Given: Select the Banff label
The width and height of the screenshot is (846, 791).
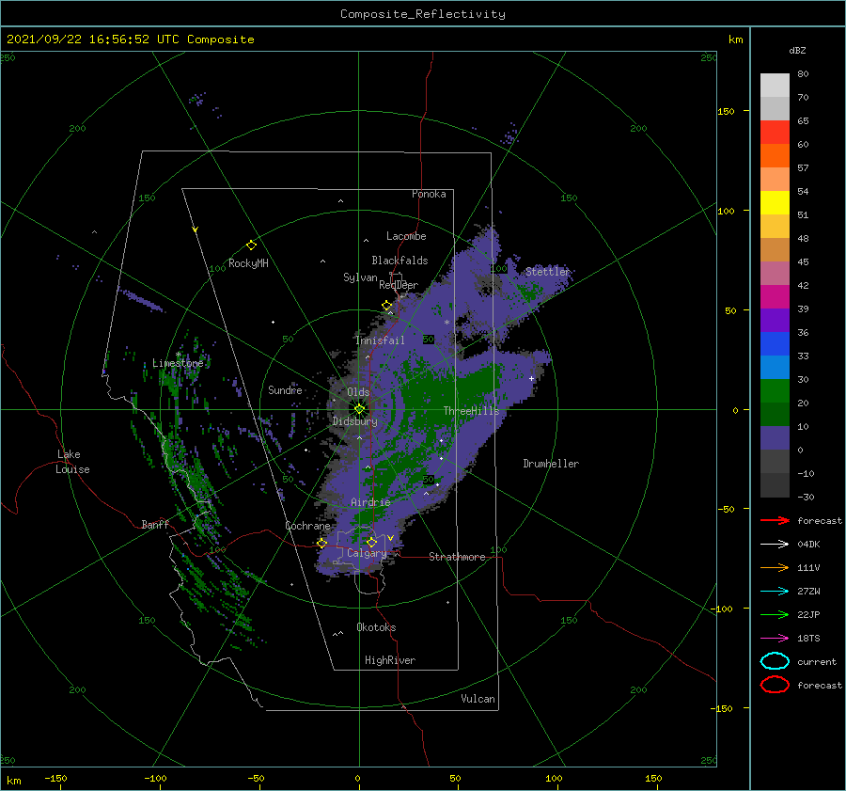Looking at the screenshot, I should 155,524.
